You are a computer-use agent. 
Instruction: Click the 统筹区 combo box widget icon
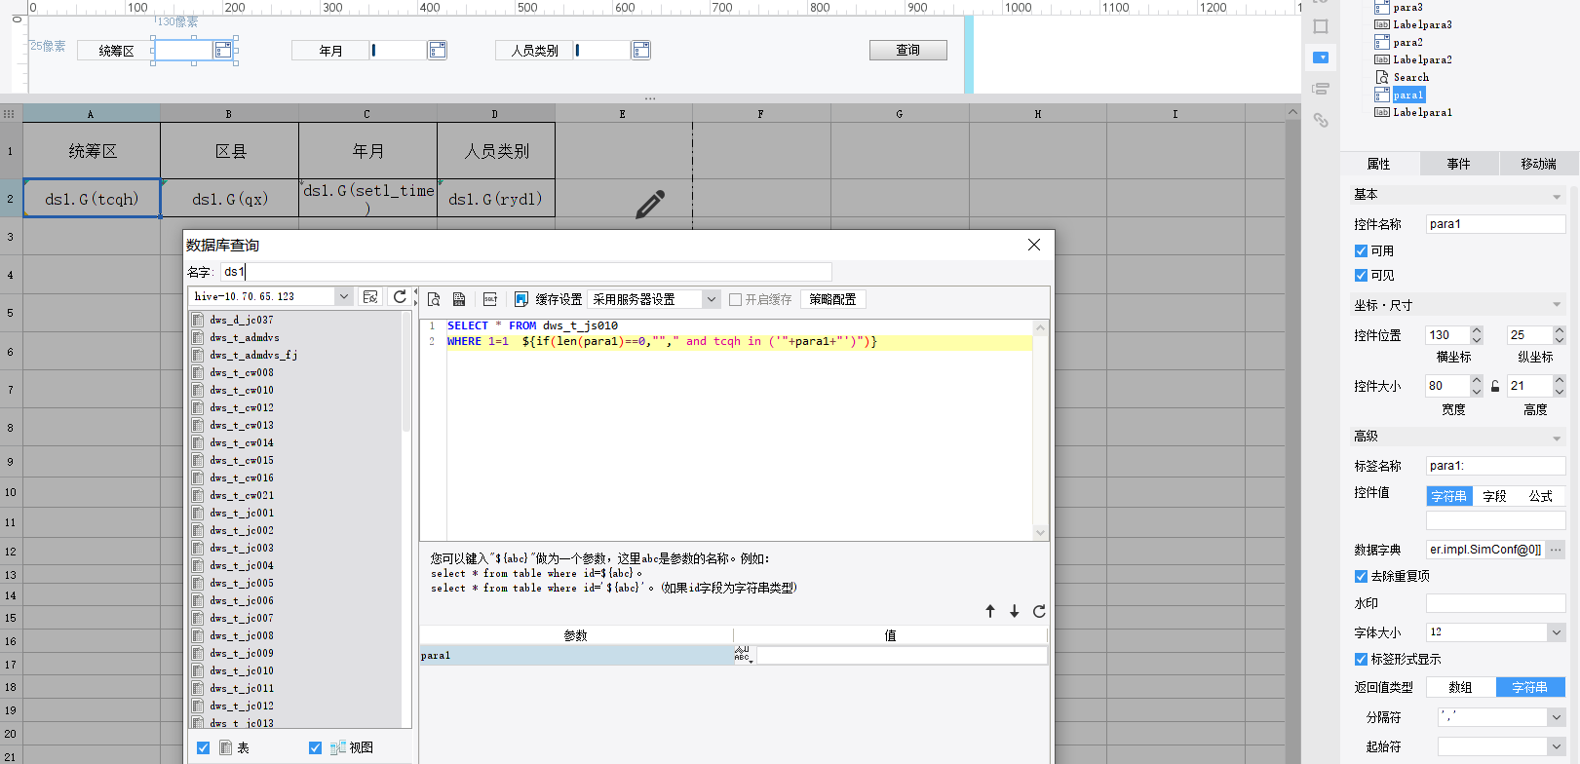click(x=223, y=50)
